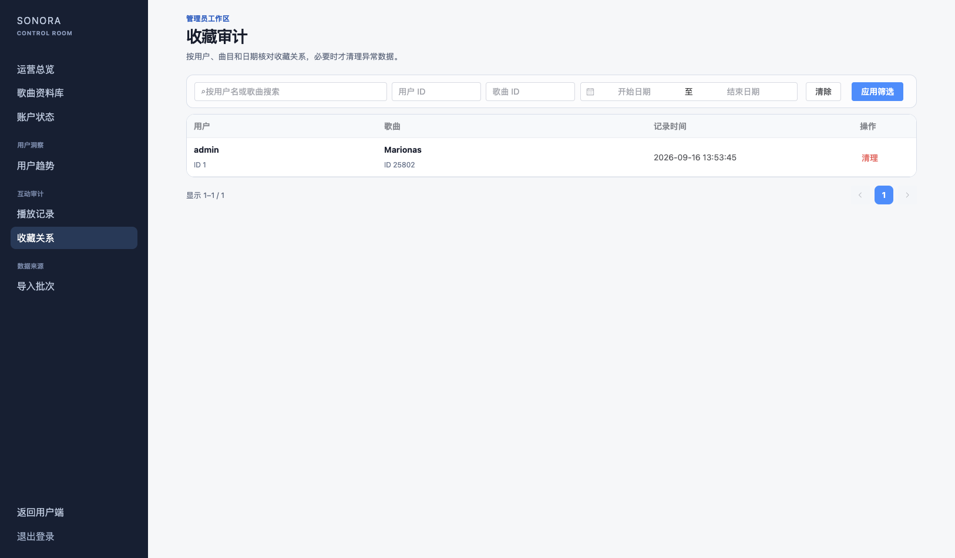Focus the 歌曲 ID input field

point(530,92)
